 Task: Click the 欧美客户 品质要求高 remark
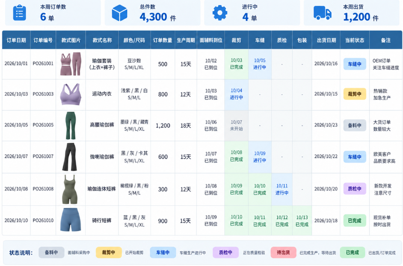[384, 158]
